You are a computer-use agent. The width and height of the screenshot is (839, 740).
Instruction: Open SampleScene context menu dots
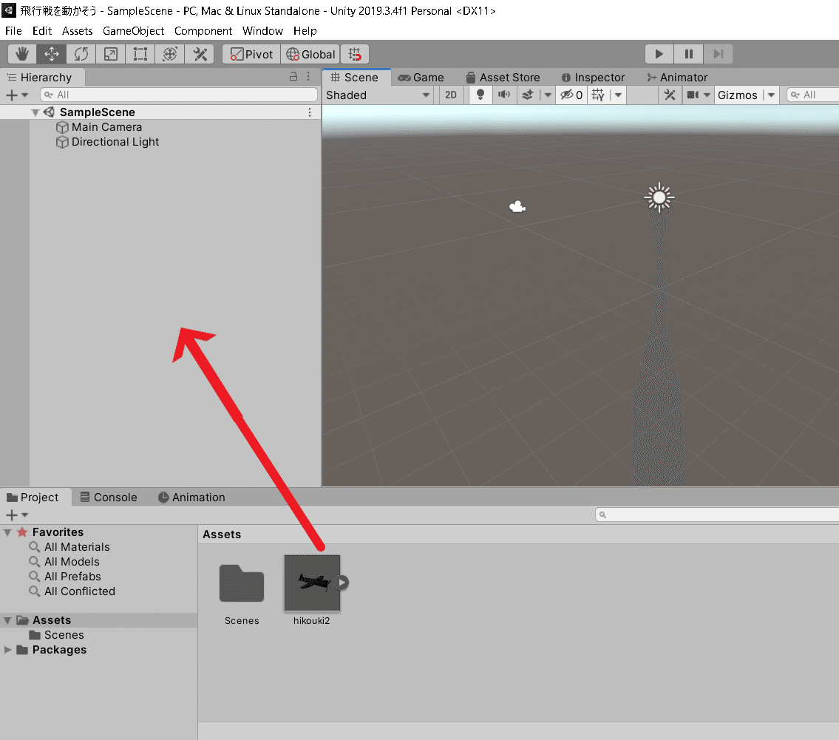(309, 112)
